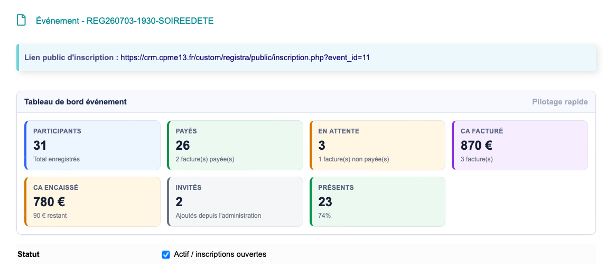Click the 1 facture(s) non payée(s) text
The width and height of the screenshot is (606, 270).
(353, 159)
